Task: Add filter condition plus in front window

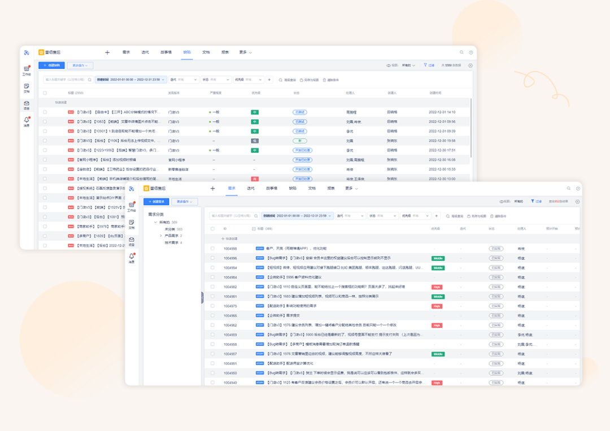Action: click(x=437, y=216)
